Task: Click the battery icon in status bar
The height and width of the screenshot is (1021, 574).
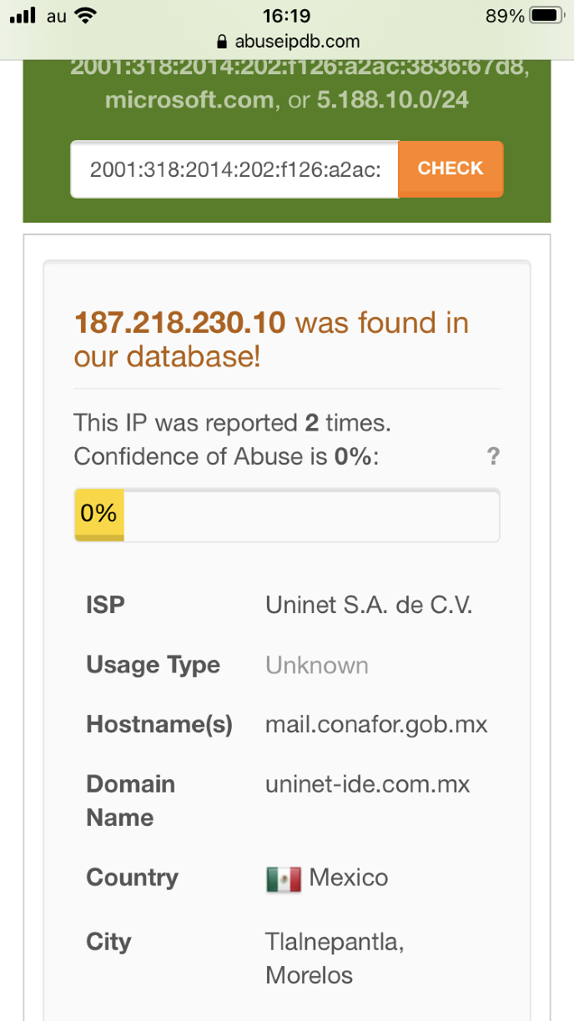Action: point(547,16)
